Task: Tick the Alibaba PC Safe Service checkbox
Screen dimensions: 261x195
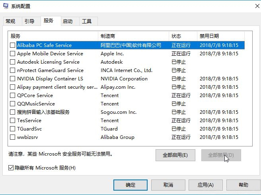Action: pos(12,45)
